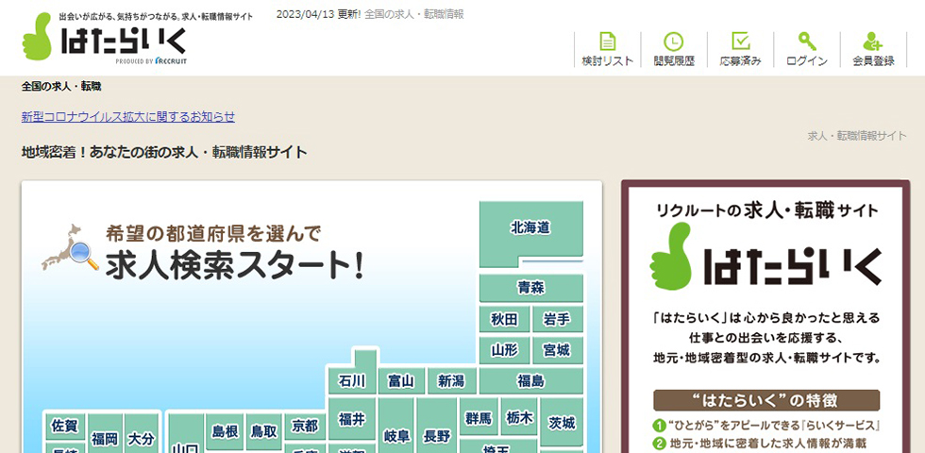Click the Japan map magnifier icon
Image resolution: width=925 pixels, height=453 pixels.
coord(70,247)
